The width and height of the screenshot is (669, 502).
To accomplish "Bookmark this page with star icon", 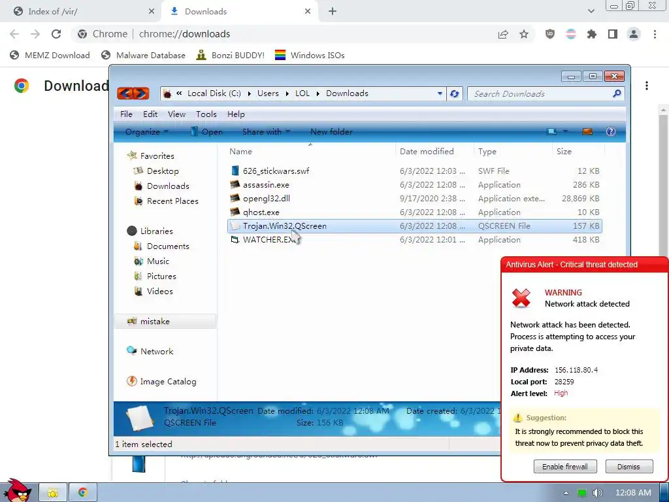I will (524, 34).
